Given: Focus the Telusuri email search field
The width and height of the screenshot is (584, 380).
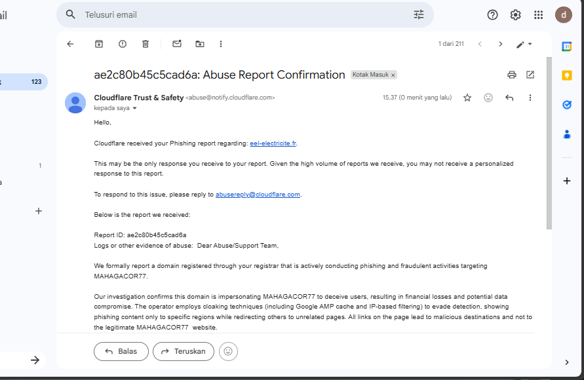Looking at the screenshot, I should [244, 14].
